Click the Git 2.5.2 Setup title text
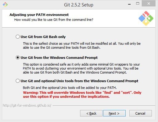This screenshot has height=122, width=158. point(79,5)
